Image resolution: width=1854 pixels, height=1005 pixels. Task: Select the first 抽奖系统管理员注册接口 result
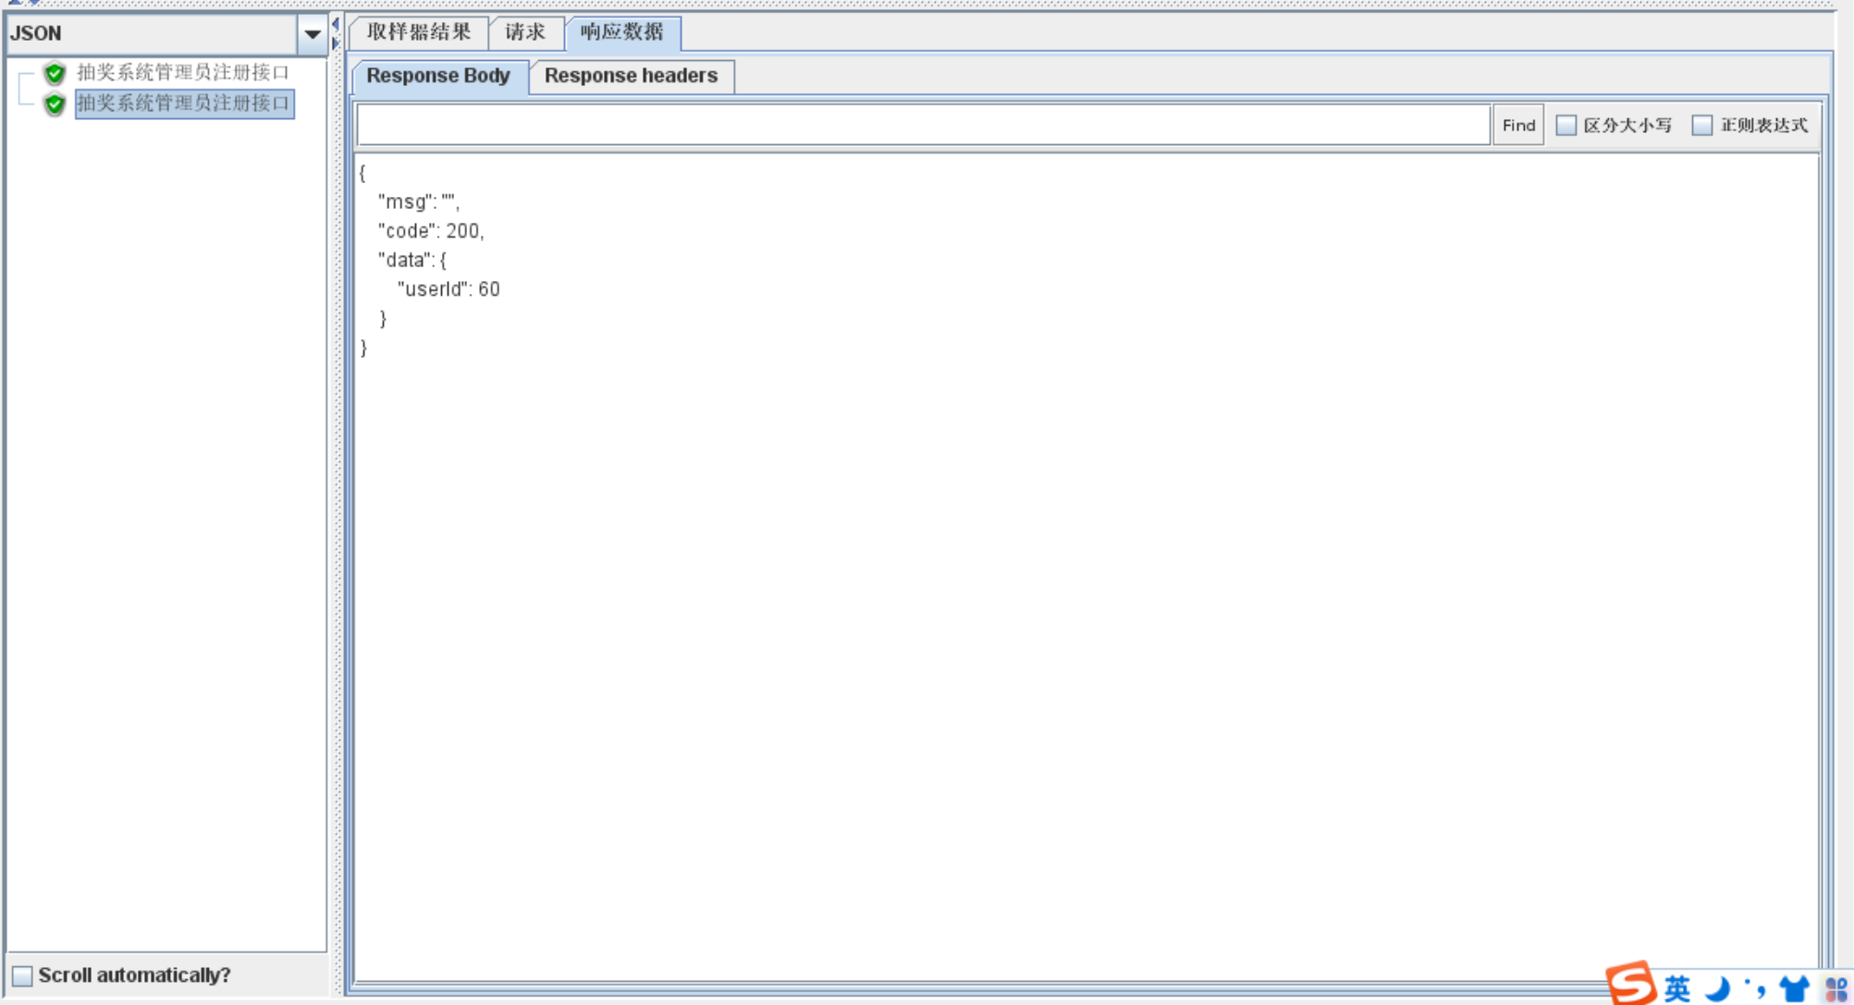(x=182, y=72)
